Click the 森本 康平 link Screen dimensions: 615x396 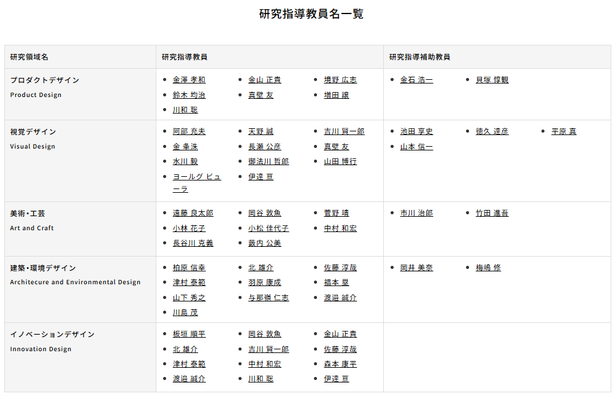coord(340,364)
